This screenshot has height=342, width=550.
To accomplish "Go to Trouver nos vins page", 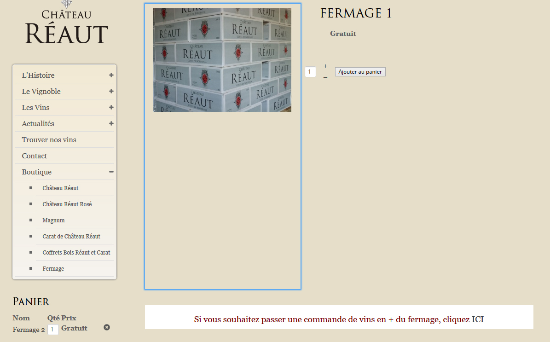I will tap(49, 139).
